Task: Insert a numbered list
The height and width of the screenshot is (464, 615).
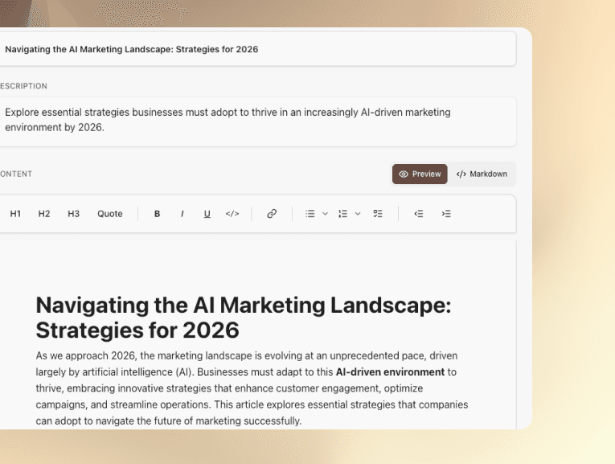Action: coord(343,214)
